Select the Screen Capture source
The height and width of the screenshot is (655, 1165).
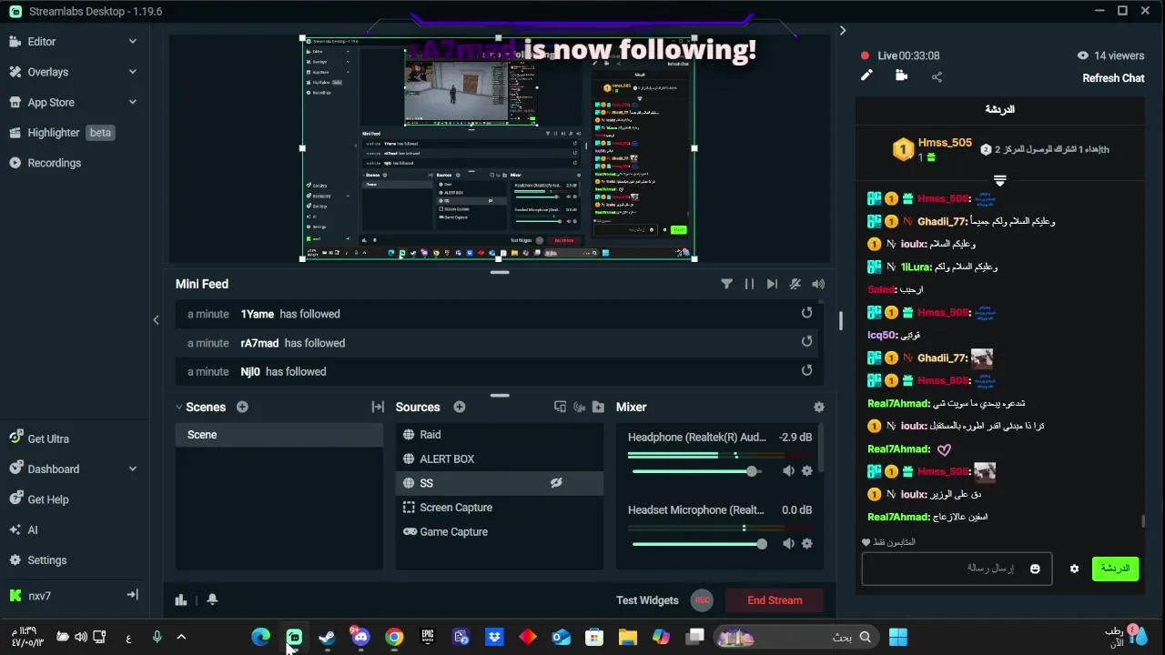tap(500, 508)
